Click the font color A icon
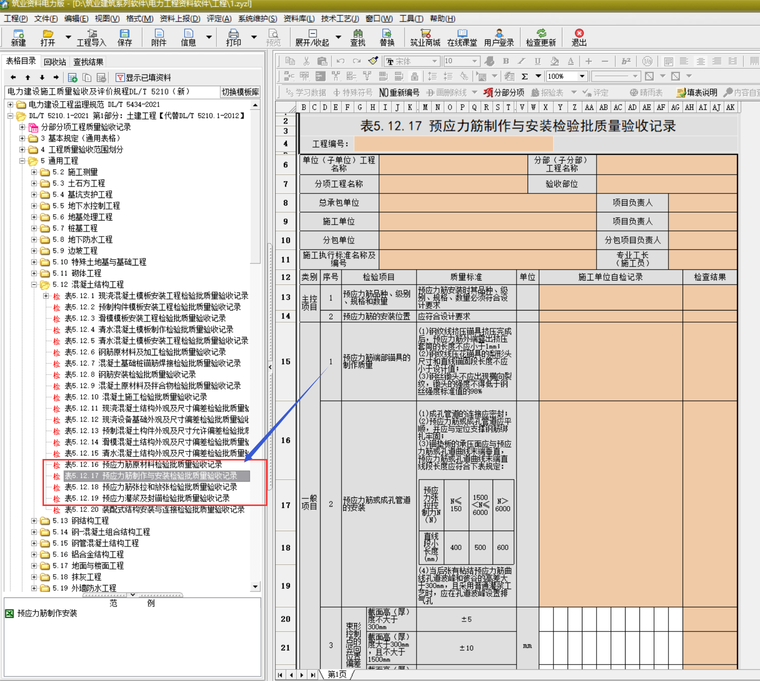Screen dimensions: 760x681 click(570, 61)
